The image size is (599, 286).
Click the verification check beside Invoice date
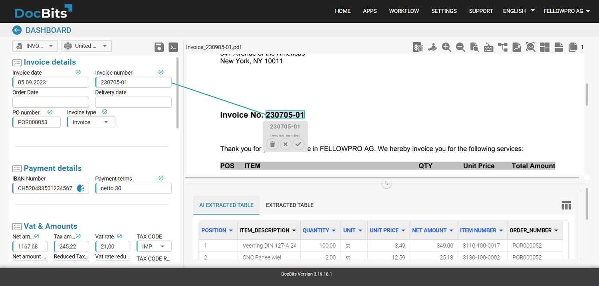click(78, 72)
